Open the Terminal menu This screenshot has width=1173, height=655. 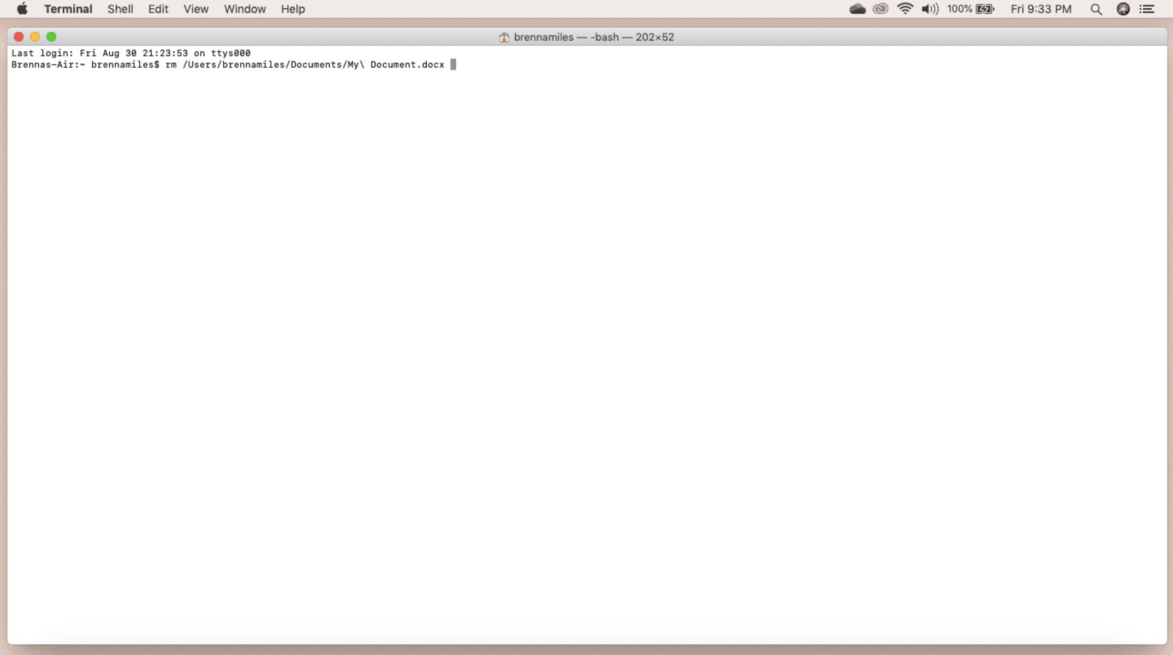click(68, 9)
